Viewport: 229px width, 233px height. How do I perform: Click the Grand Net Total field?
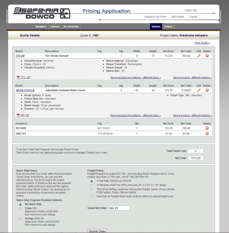119,208
